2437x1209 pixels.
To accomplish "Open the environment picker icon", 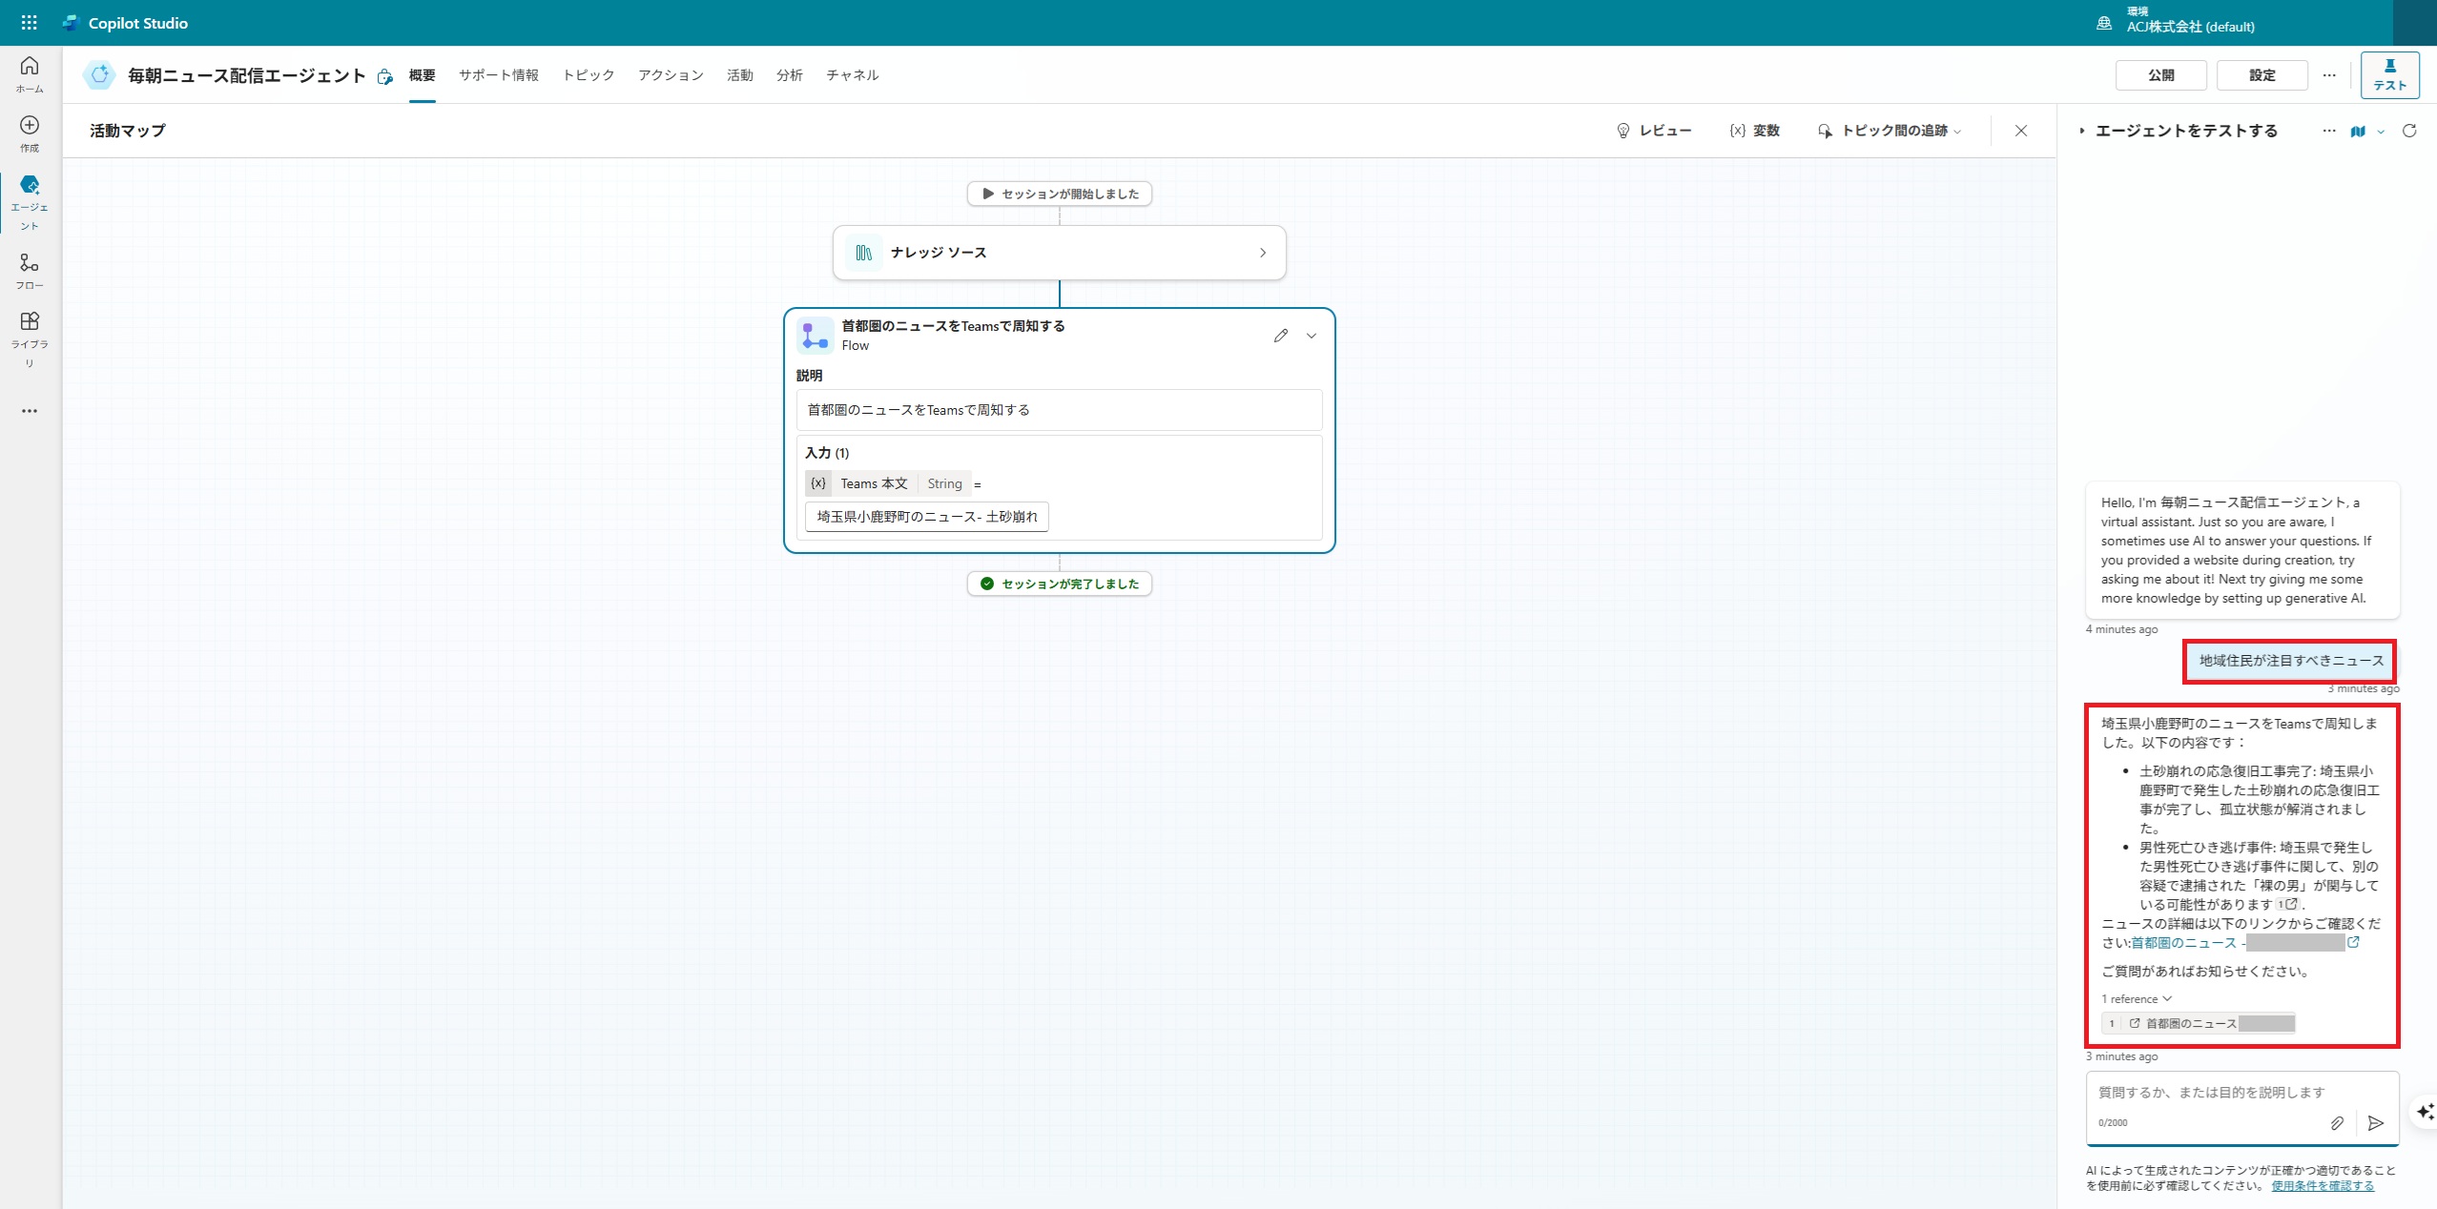I will coord(2103,23).
